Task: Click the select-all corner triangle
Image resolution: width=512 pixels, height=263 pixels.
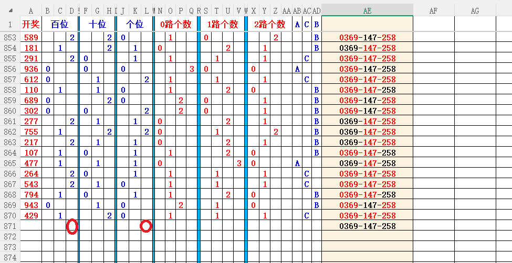Action: (11, 10)
